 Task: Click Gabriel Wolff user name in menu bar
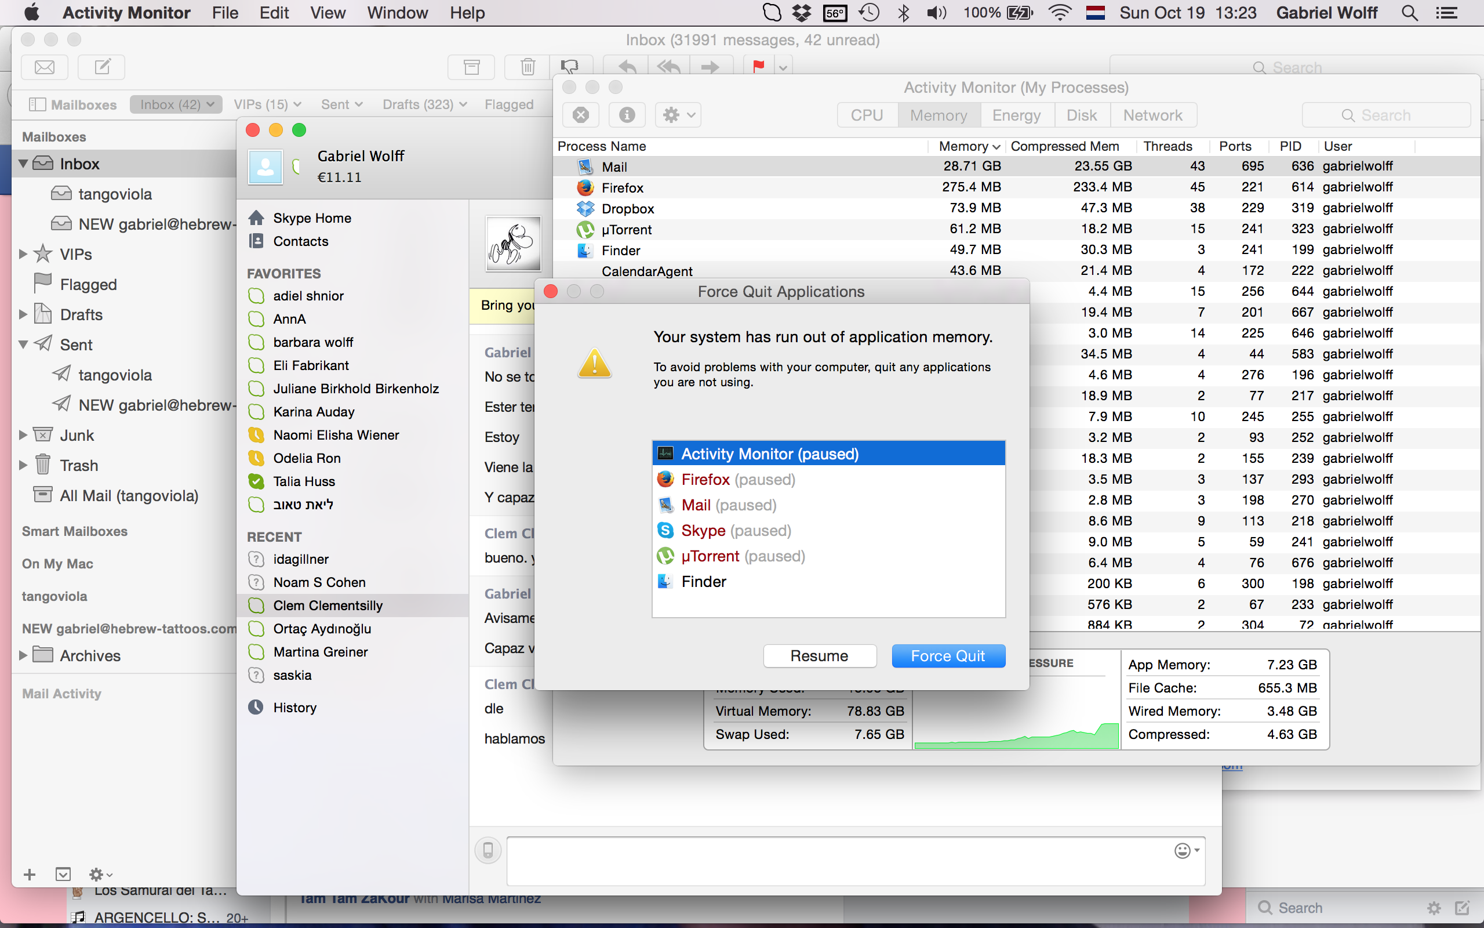tap(1327, 13)
